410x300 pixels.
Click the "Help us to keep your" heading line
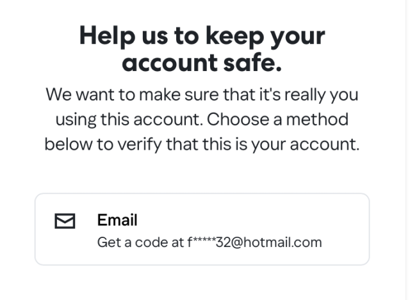[x=202, y=36]
